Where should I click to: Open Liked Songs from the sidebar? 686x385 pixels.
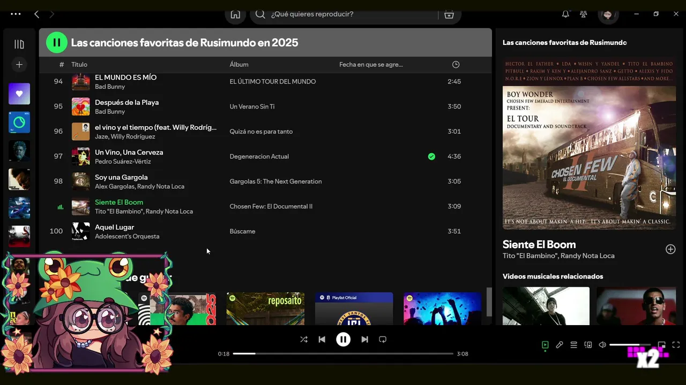coord(19,94)
